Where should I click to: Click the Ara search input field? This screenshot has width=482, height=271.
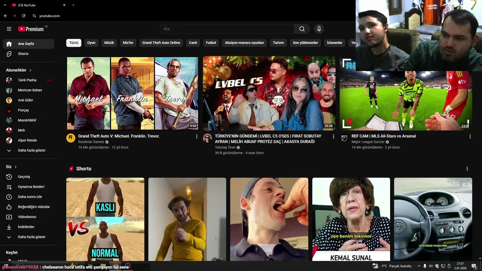[x=227, y=29]
